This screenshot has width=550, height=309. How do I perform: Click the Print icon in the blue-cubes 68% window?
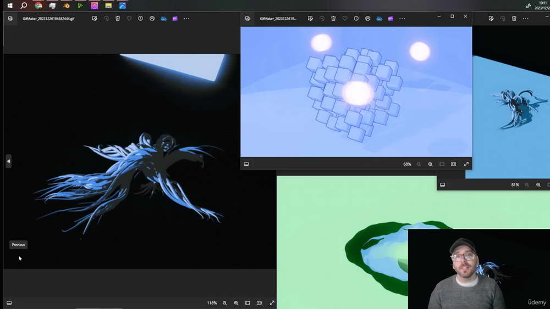[368, 19]
